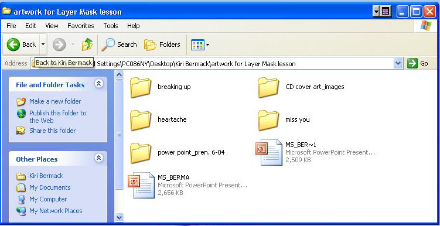Maximize the Explorer window
This screenshot has width=440, height=226.
416,12
